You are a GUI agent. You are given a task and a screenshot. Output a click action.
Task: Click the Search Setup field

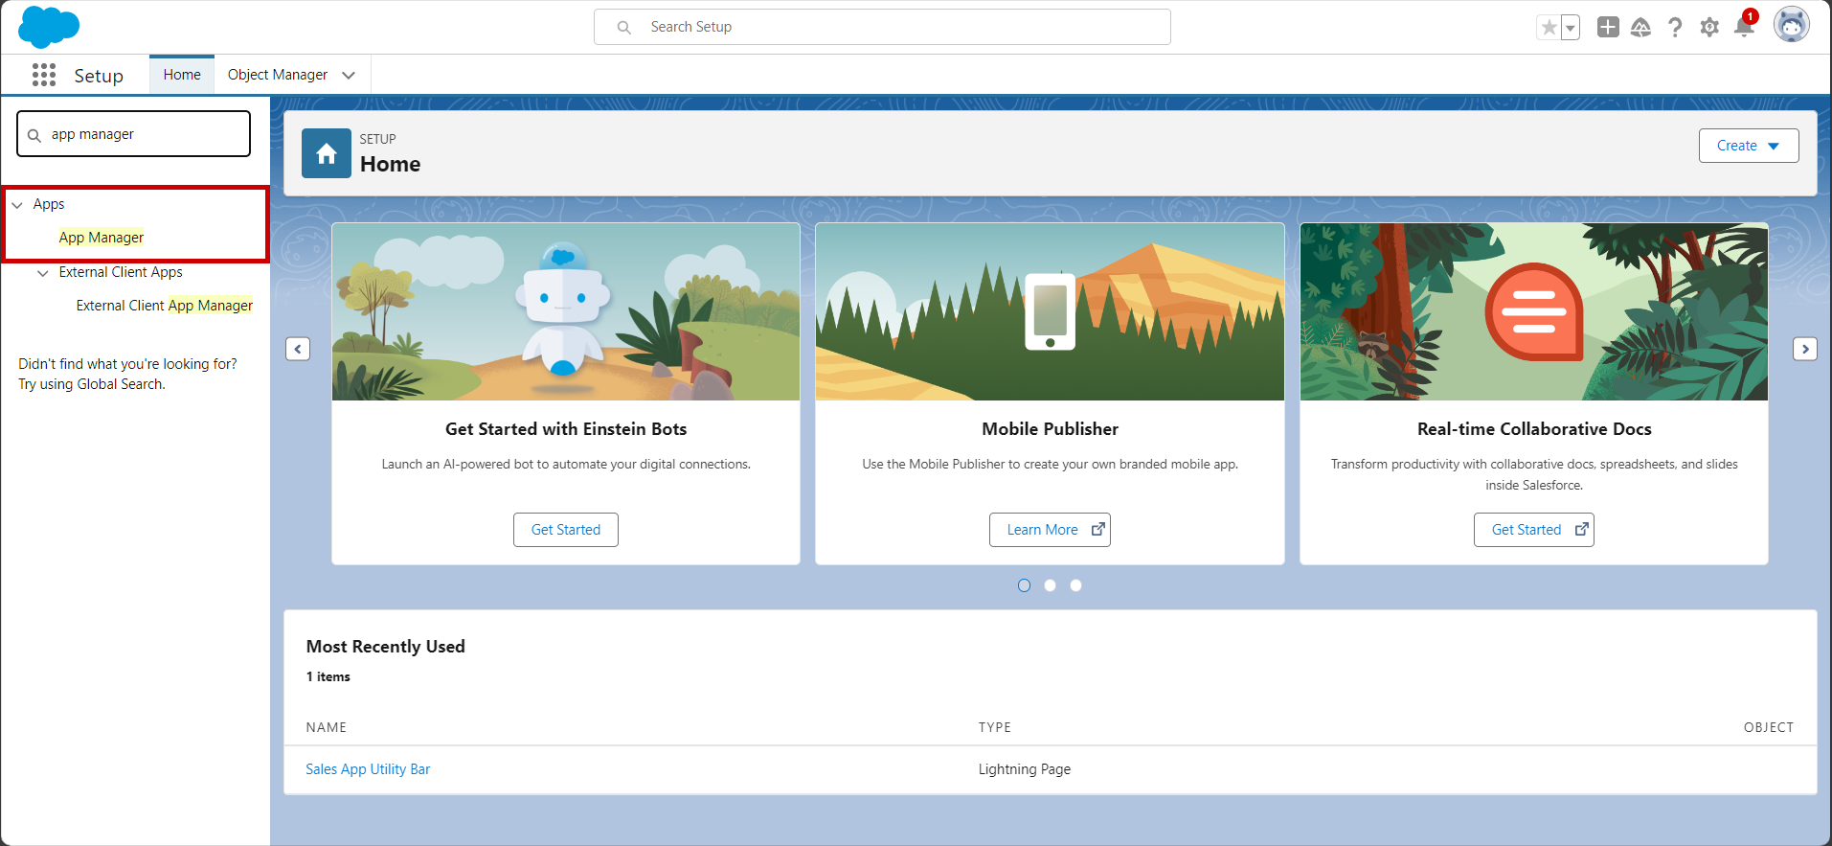coord(882,27)
